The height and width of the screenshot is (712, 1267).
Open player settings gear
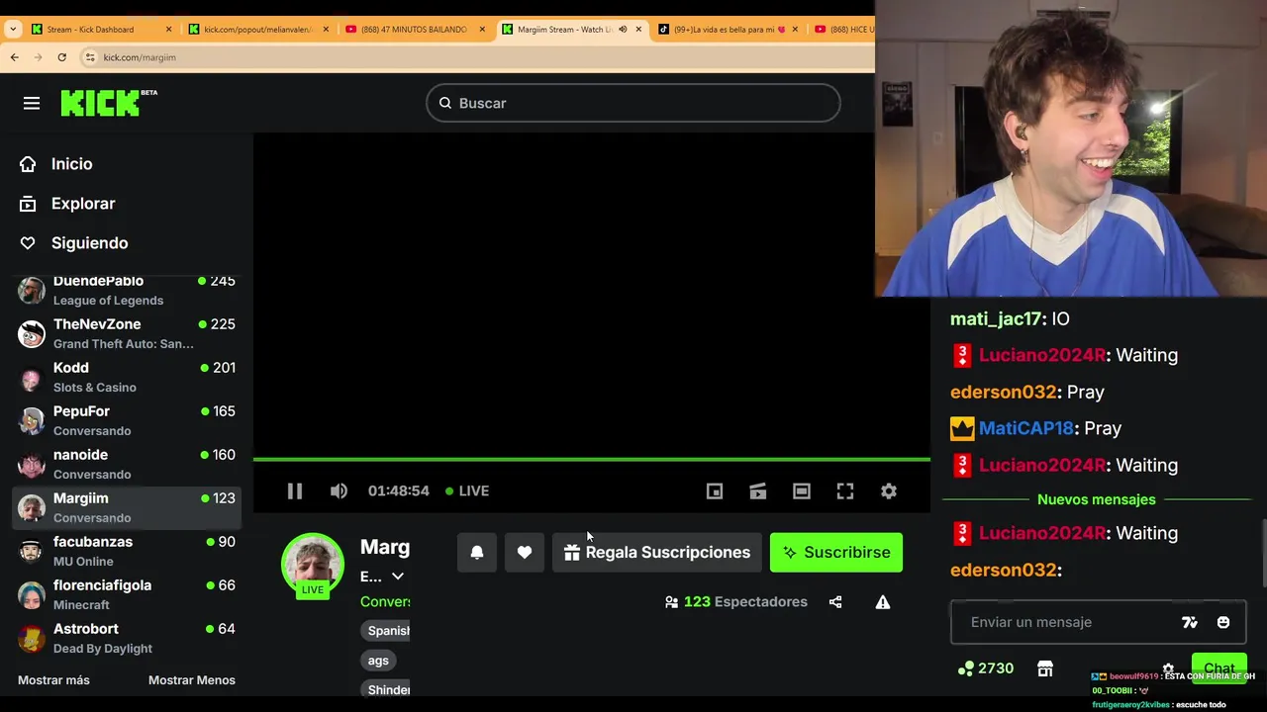pyautogui.click(x=889, y=490)
